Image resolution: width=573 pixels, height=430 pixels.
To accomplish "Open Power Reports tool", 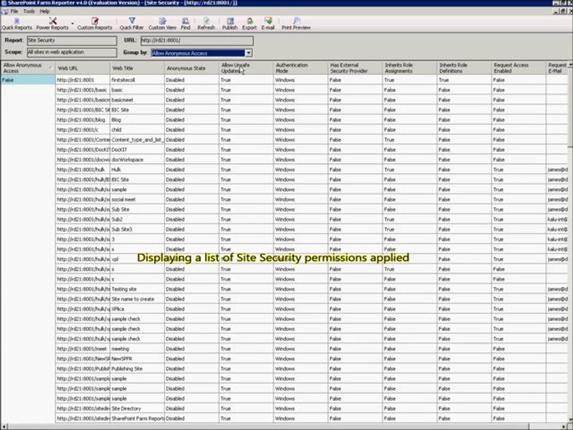I will click(x=53, y=24).
